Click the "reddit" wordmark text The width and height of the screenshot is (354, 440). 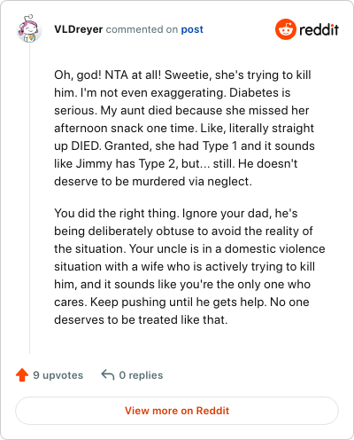pos(319,29)
